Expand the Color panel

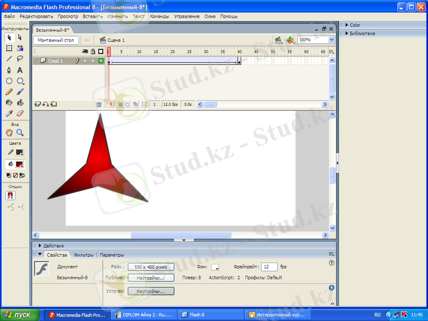click(355, 25)
